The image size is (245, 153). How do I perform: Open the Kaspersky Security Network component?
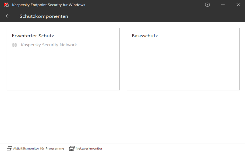49,45
